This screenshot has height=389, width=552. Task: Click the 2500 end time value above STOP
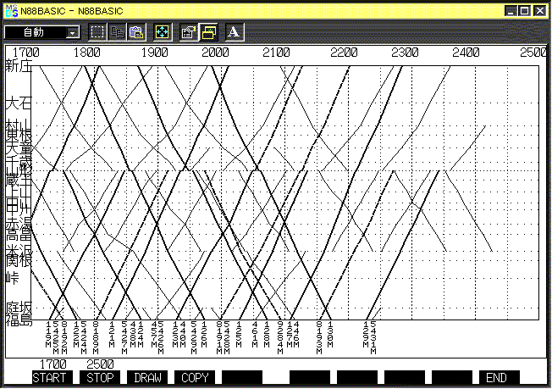[100, 364]
